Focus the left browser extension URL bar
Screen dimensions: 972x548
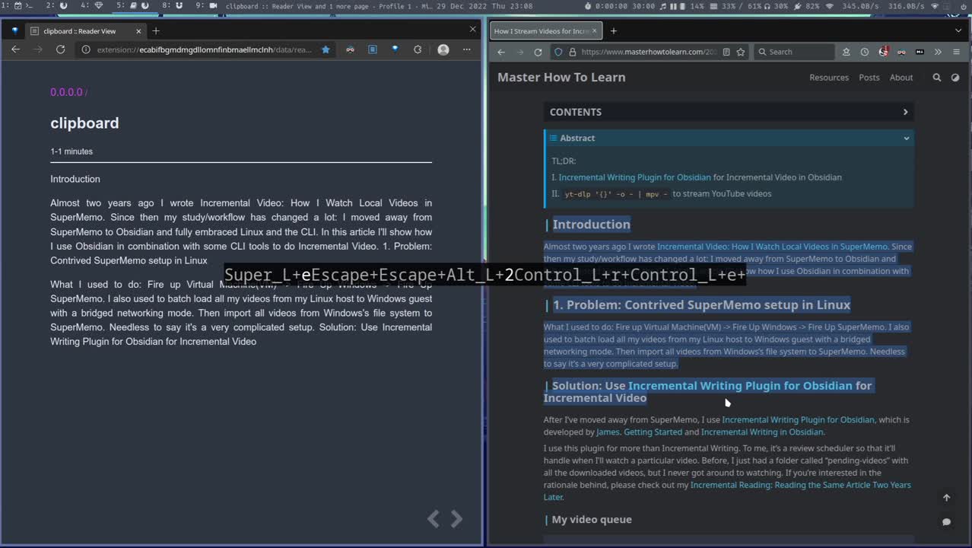click(204, 49)
